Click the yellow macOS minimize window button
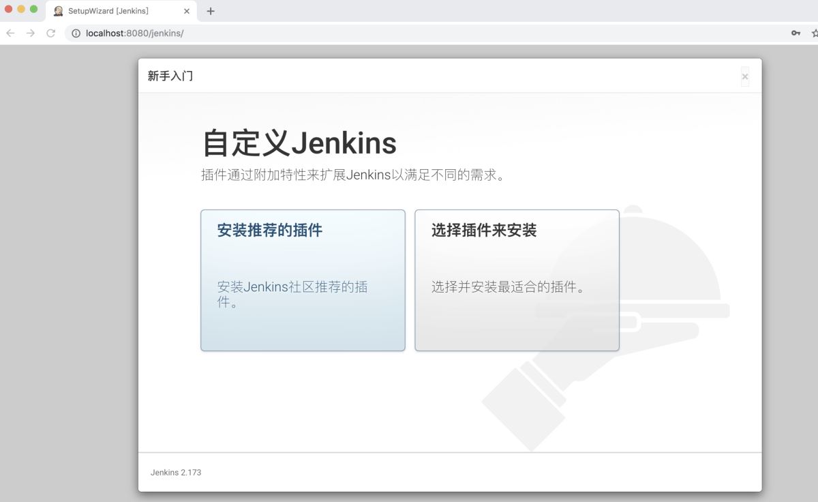Image resolution: width=818 pixels, height=502 pixels. coord(21,9)
